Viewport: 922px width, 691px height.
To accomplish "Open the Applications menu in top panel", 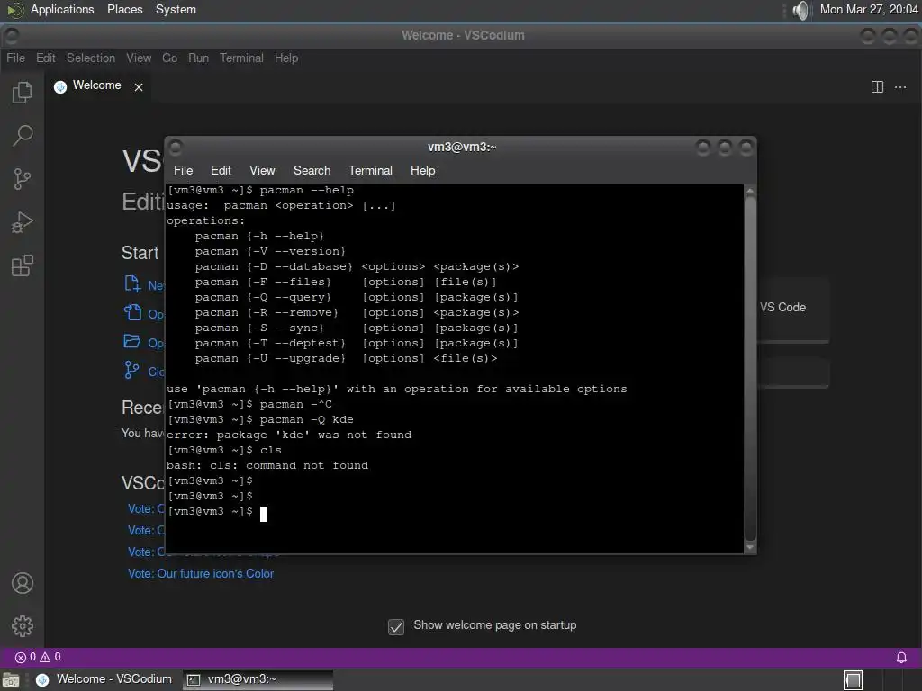I will pyautogui.click(x=62, y=10).
